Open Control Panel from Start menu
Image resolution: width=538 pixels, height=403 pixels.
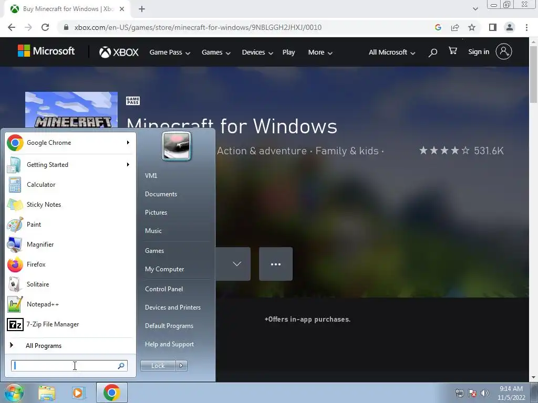tap(164, 289)
